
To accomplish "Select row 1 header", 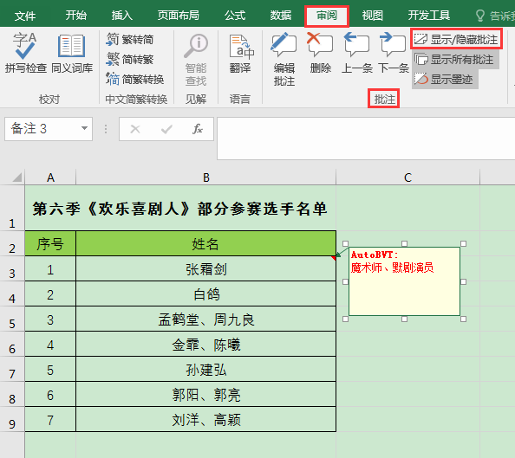I will pos(12,208).
